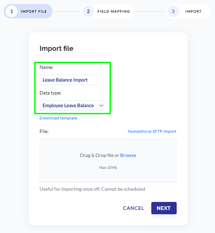The height and width of the screenshot is (233, 215).
Task: Select the Employee Leave Balance combo box
Action: tap(73, 105)
